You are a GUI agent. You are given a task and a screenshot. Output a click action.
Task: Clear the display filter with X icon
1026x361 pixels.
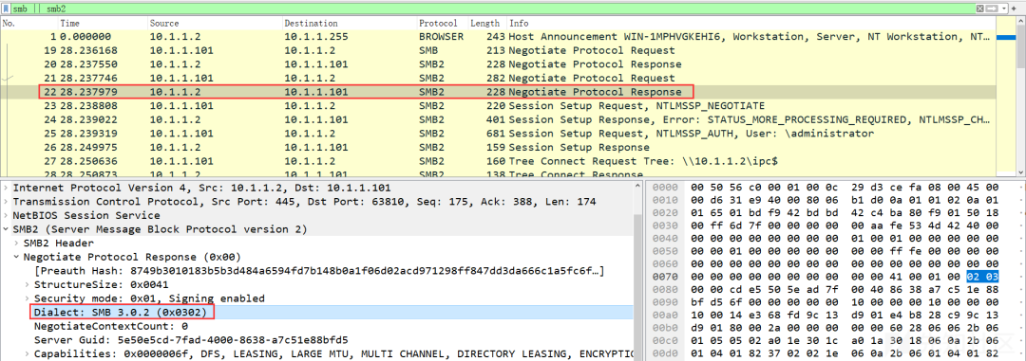[x=979, y=9]
